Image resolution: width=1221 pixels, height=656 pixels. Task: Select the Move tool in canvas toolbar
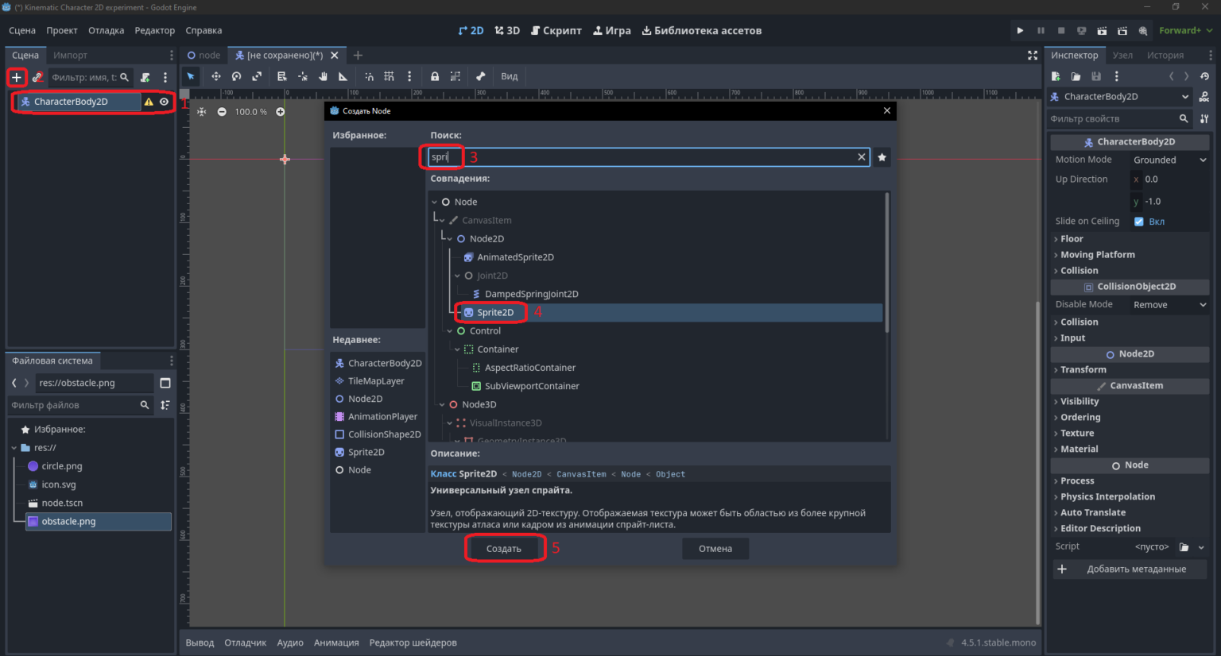tap(215, 76)
